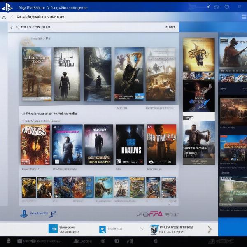247x247 pixels.
Task: Click into the white search bar field
Action: click(x=93, y=27)
